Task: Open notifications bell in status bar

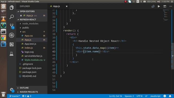Action: tap(170, 96)
